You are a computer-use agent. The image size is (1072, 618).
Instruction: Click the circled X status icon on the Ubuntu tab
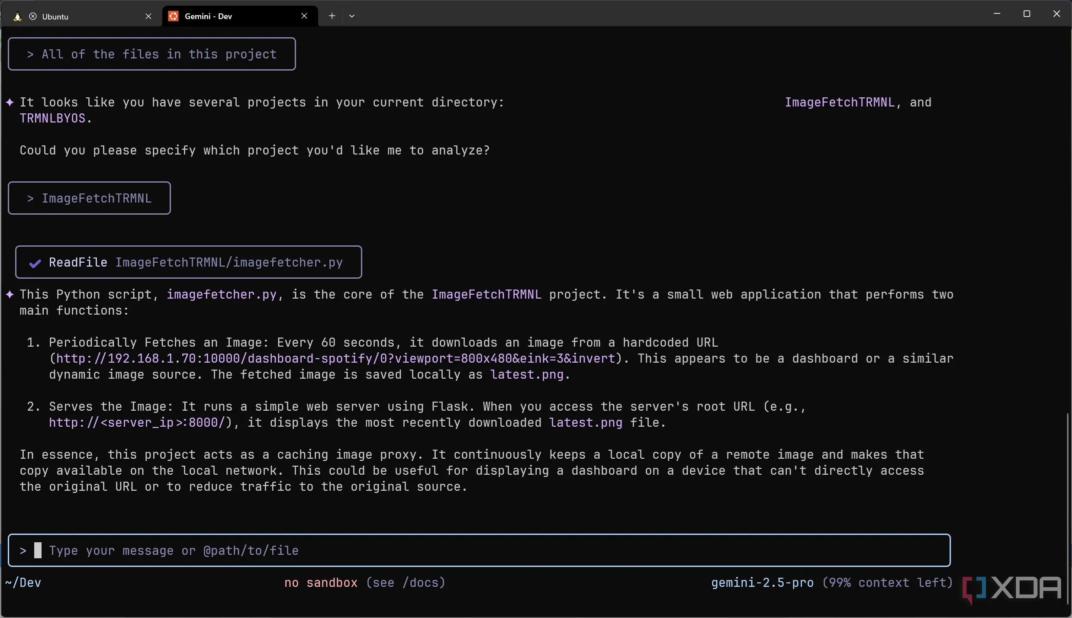[x=33, y=16]
